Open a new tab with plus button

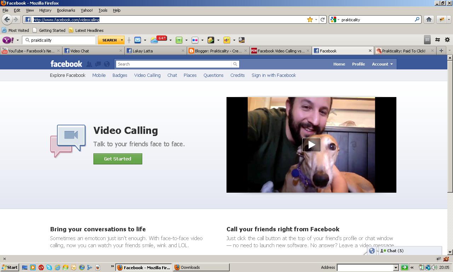click(x=441, y=51)
